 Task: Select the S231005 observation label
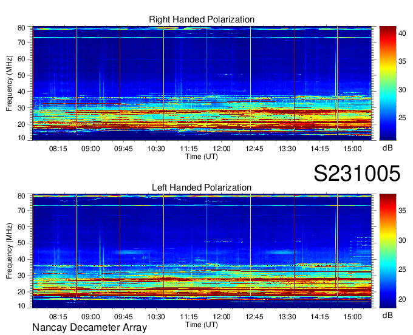point(357,174)
